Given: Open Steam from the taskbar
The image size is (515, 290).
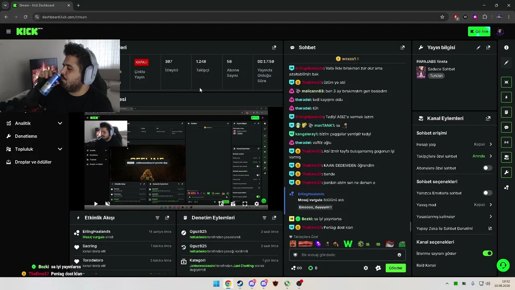Looking at the screenshot, I should 240,284.
